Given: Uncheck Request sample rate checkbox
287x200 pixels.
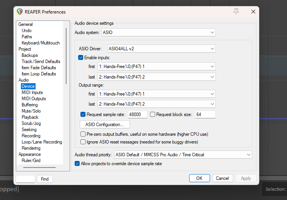Looking at the screenshot, I should [83, 115].
